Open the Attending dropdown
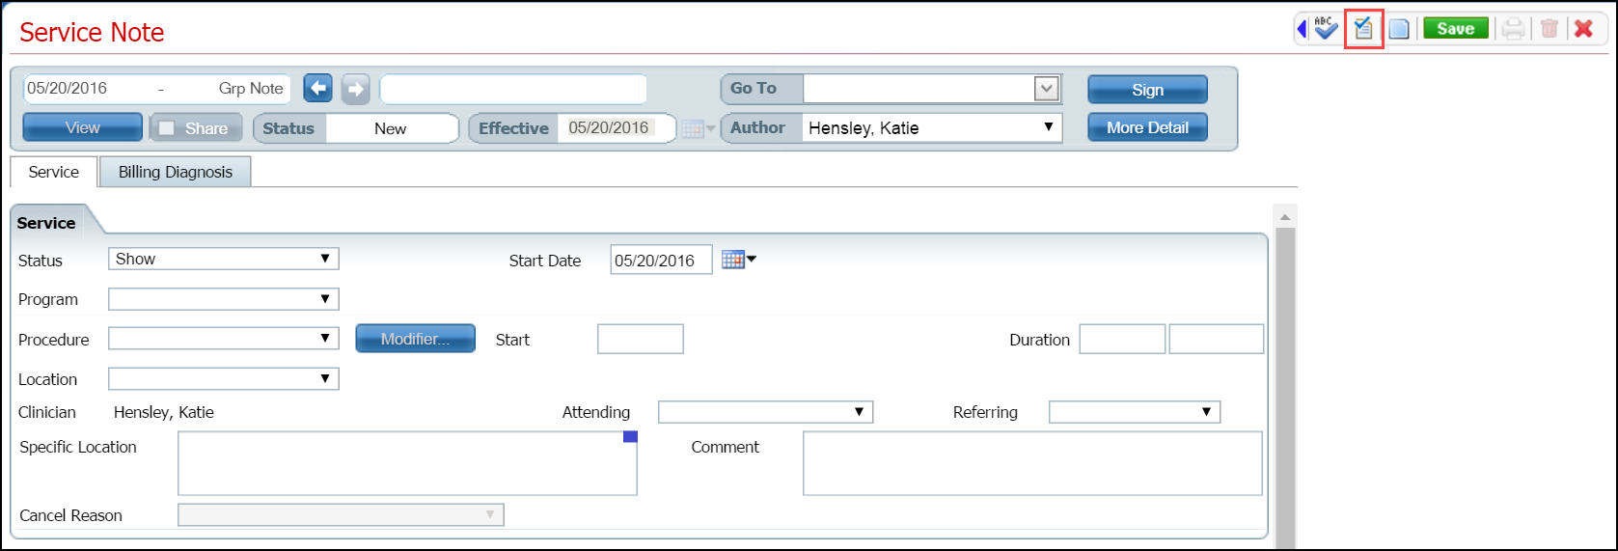Viewport: 1618px width, 551px height. [859, 412]
